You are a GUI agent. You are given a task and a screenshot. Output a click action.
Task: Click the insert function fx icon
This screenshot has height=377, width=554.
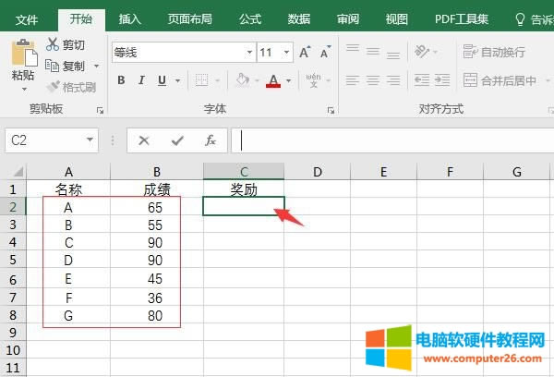tap(211, 140)
